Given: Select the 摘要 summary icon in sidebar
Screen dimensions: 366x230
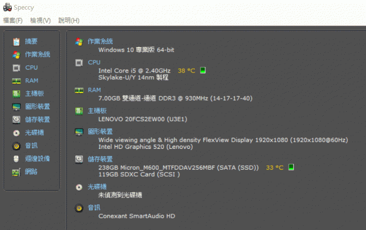Looking at the screenshot, I should 16,42.
